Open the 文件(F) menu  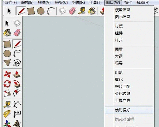[11, 3]
